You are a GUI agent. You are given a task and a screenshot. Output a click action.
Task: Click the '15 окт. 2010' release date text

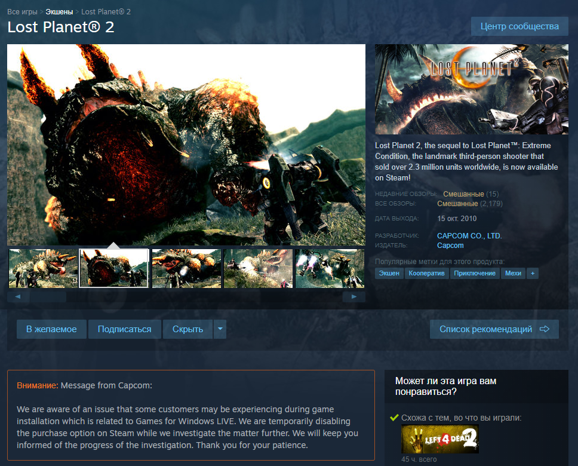tap(457, 219)
